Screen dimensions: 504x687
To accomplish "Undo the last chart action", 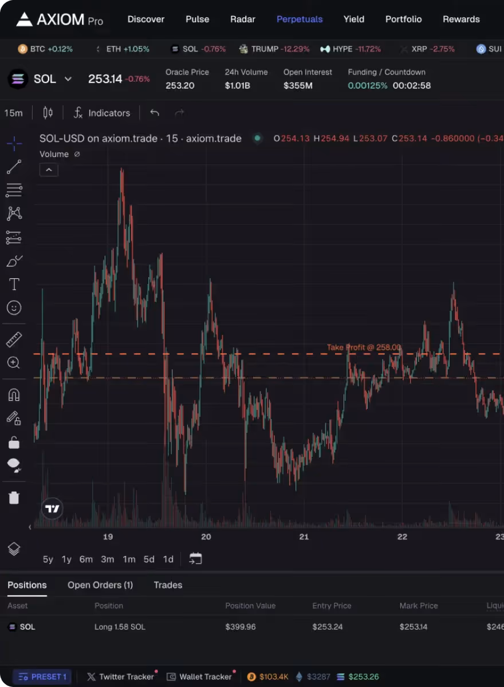I will tap(155, 113).
